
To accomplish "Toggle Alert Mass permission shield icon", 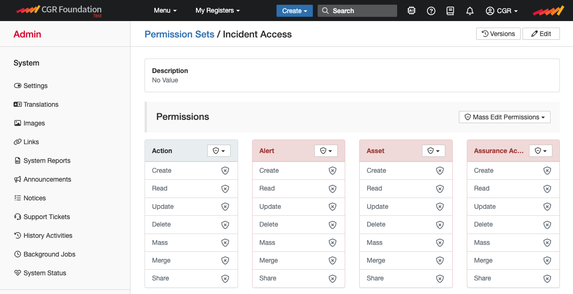I will [x=333, y=243].
